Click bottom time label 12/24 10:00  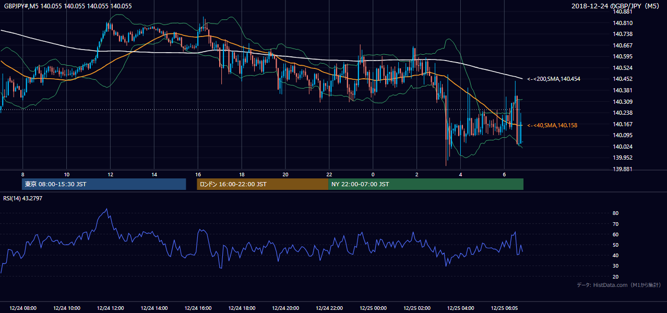[x=66, y=308]
